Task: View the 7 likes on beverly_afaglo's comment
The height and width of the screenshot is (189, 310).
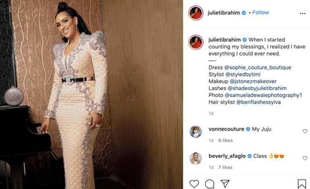Action: (225, 167)
